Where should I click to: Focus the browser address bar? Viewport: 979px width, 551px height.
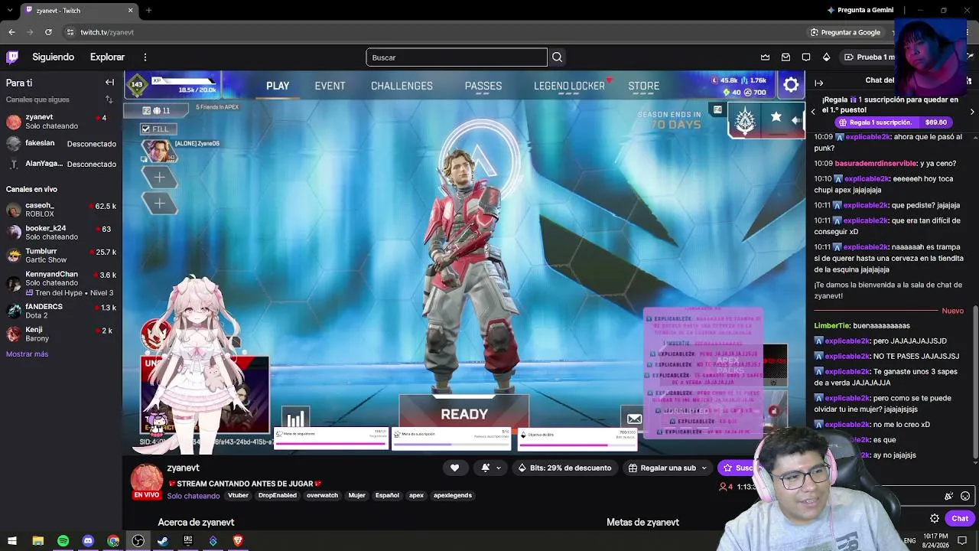click(436, 32)
